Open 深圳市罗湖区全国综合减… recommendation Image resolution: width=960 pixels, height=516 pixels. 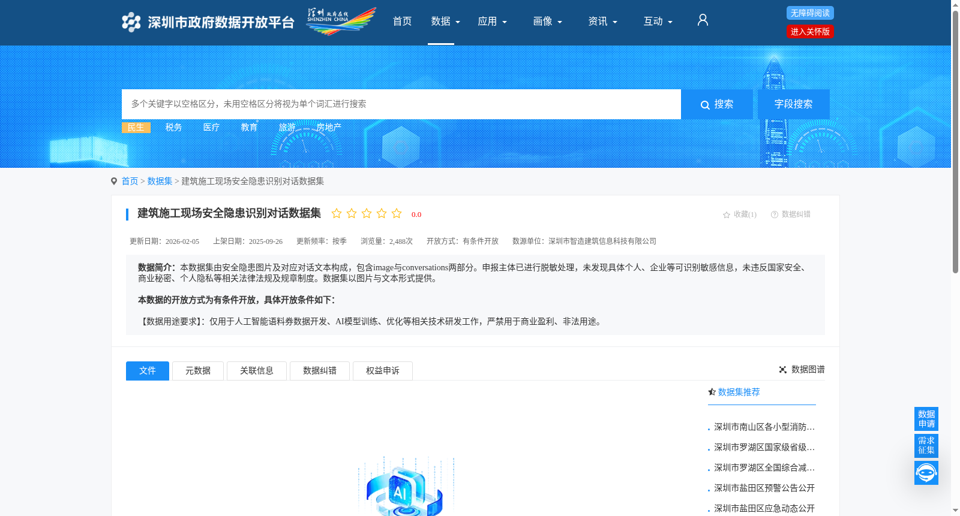[x=764, y=468]
